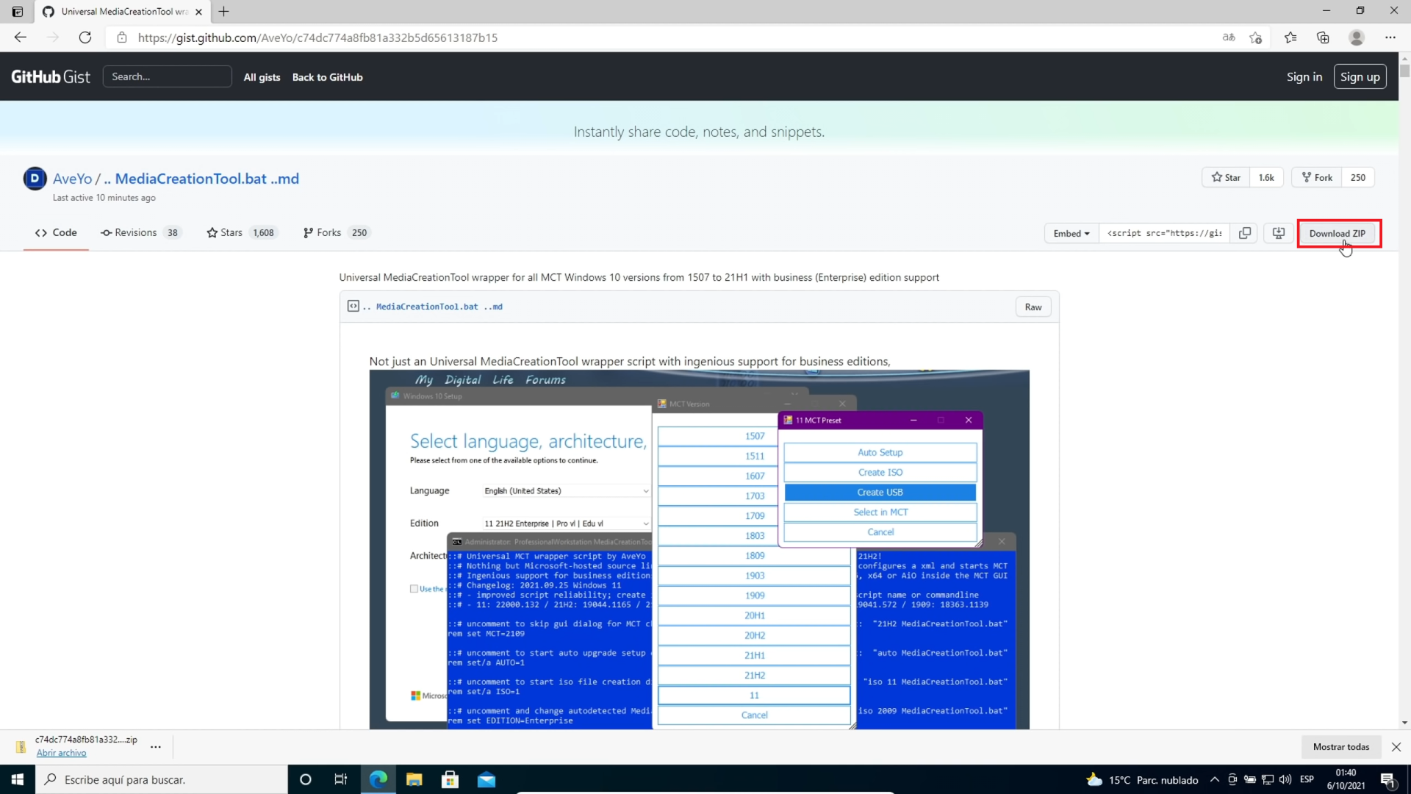Fork the MediaCreationTool gist
The height and width of the screenshot is (794, 1411).
[1317, 177]
